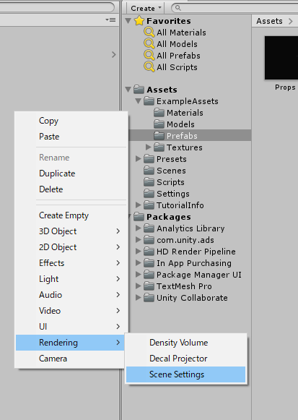The image size is (298, 420).
Task: Select the Package Manager UI folder icon
Action: point(149,274)
